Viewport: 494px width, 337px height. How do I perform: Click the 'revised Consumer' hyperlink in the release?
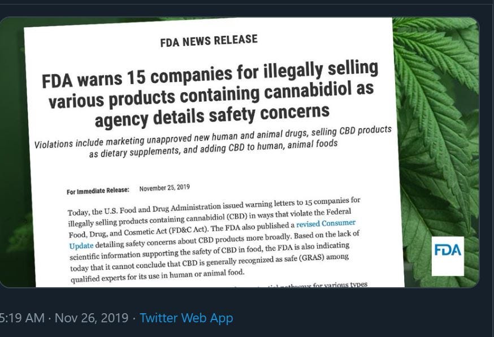pos(326,224)
